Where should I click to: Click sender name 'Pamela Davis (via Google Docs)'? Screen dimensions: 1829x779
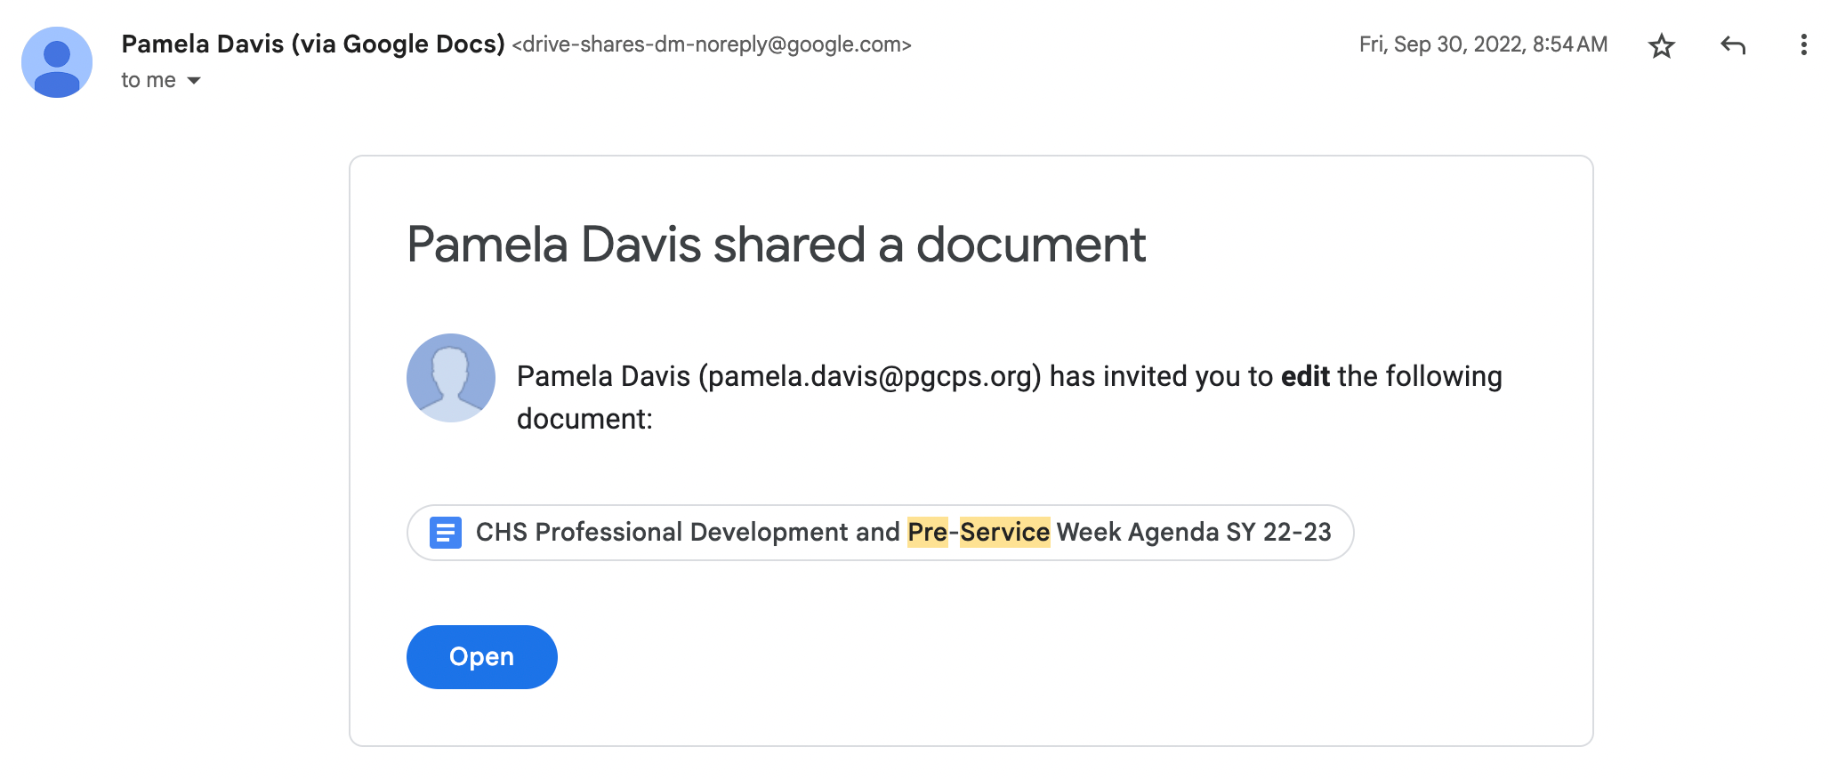[313, 44]
